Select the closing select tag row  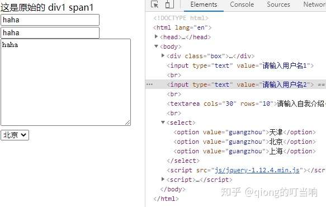coord(183,161)
